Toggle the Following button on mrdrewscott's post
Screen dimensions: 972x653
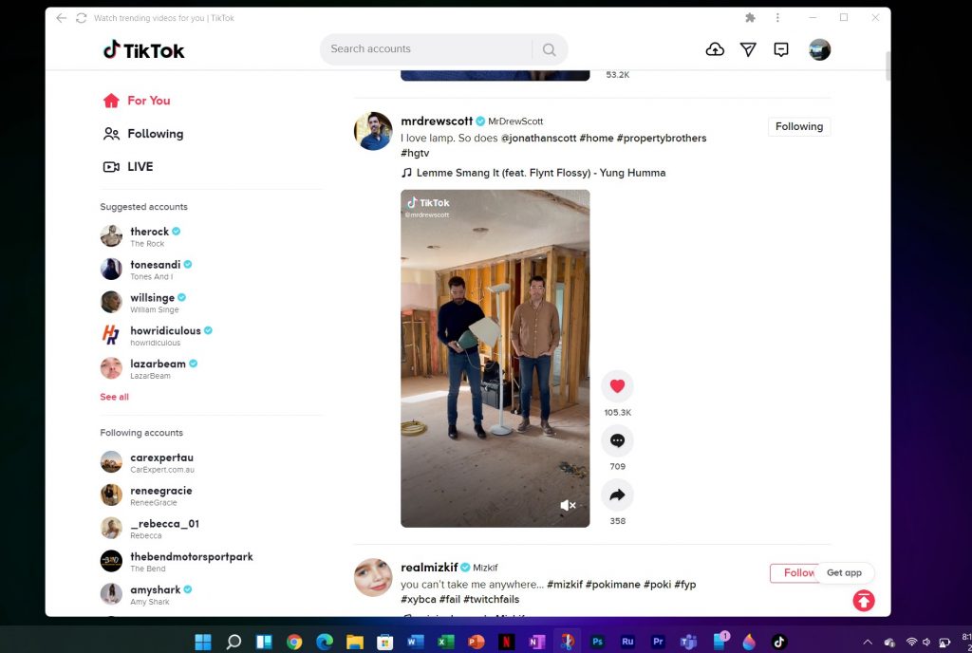799,126
